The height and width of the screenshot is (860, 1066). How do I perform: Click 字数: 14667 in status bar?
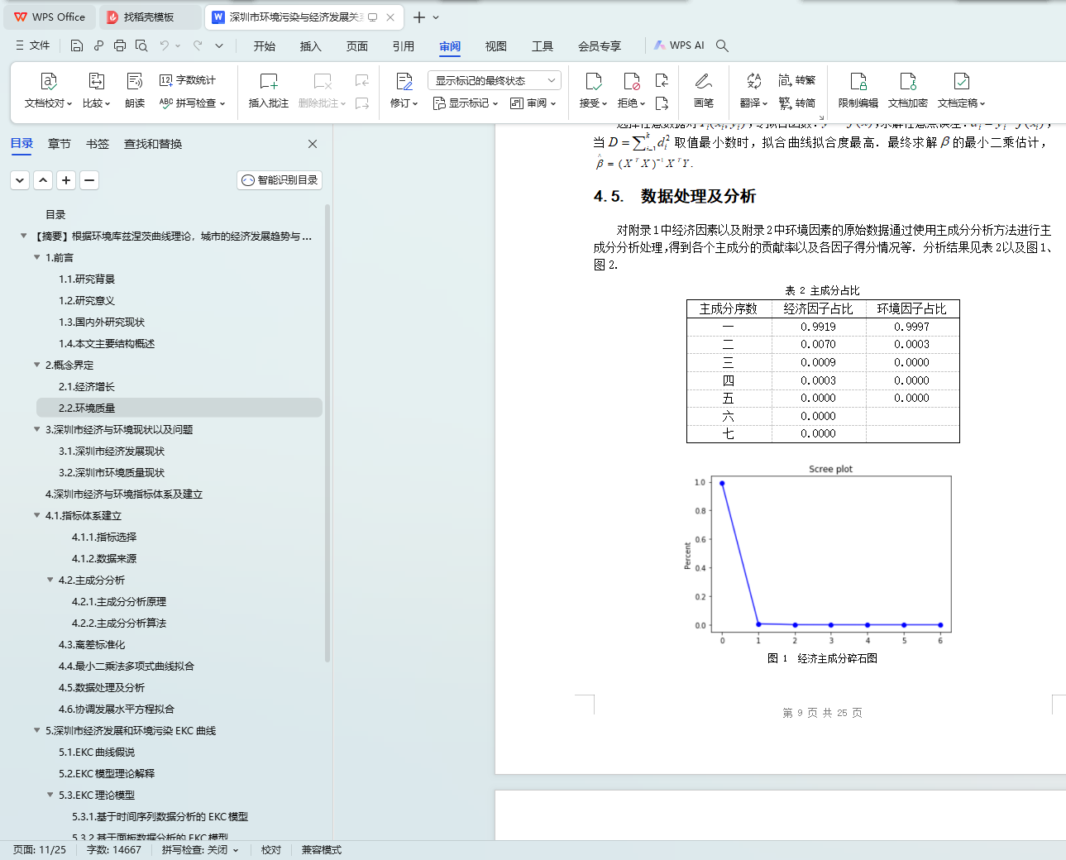click(114, 850)
